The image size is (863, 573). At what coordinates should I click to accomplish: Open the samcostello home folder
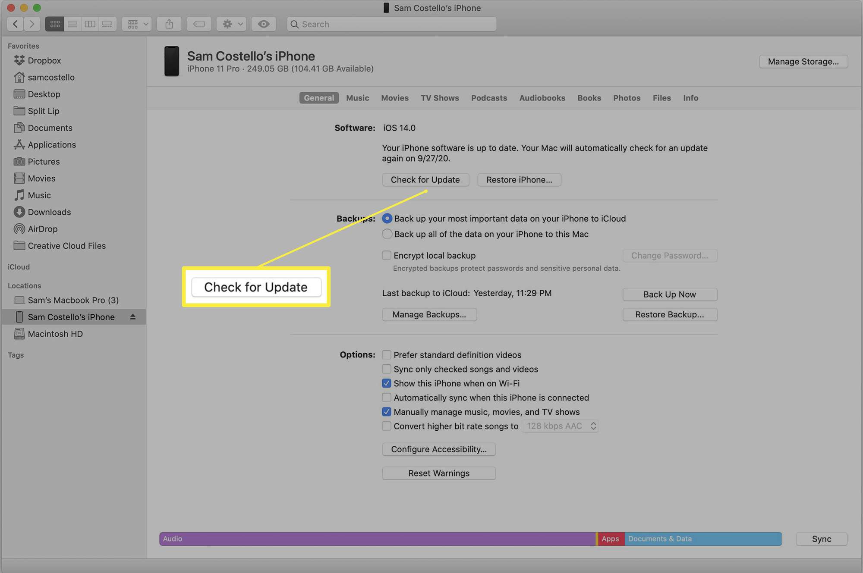tap(51, 77)
